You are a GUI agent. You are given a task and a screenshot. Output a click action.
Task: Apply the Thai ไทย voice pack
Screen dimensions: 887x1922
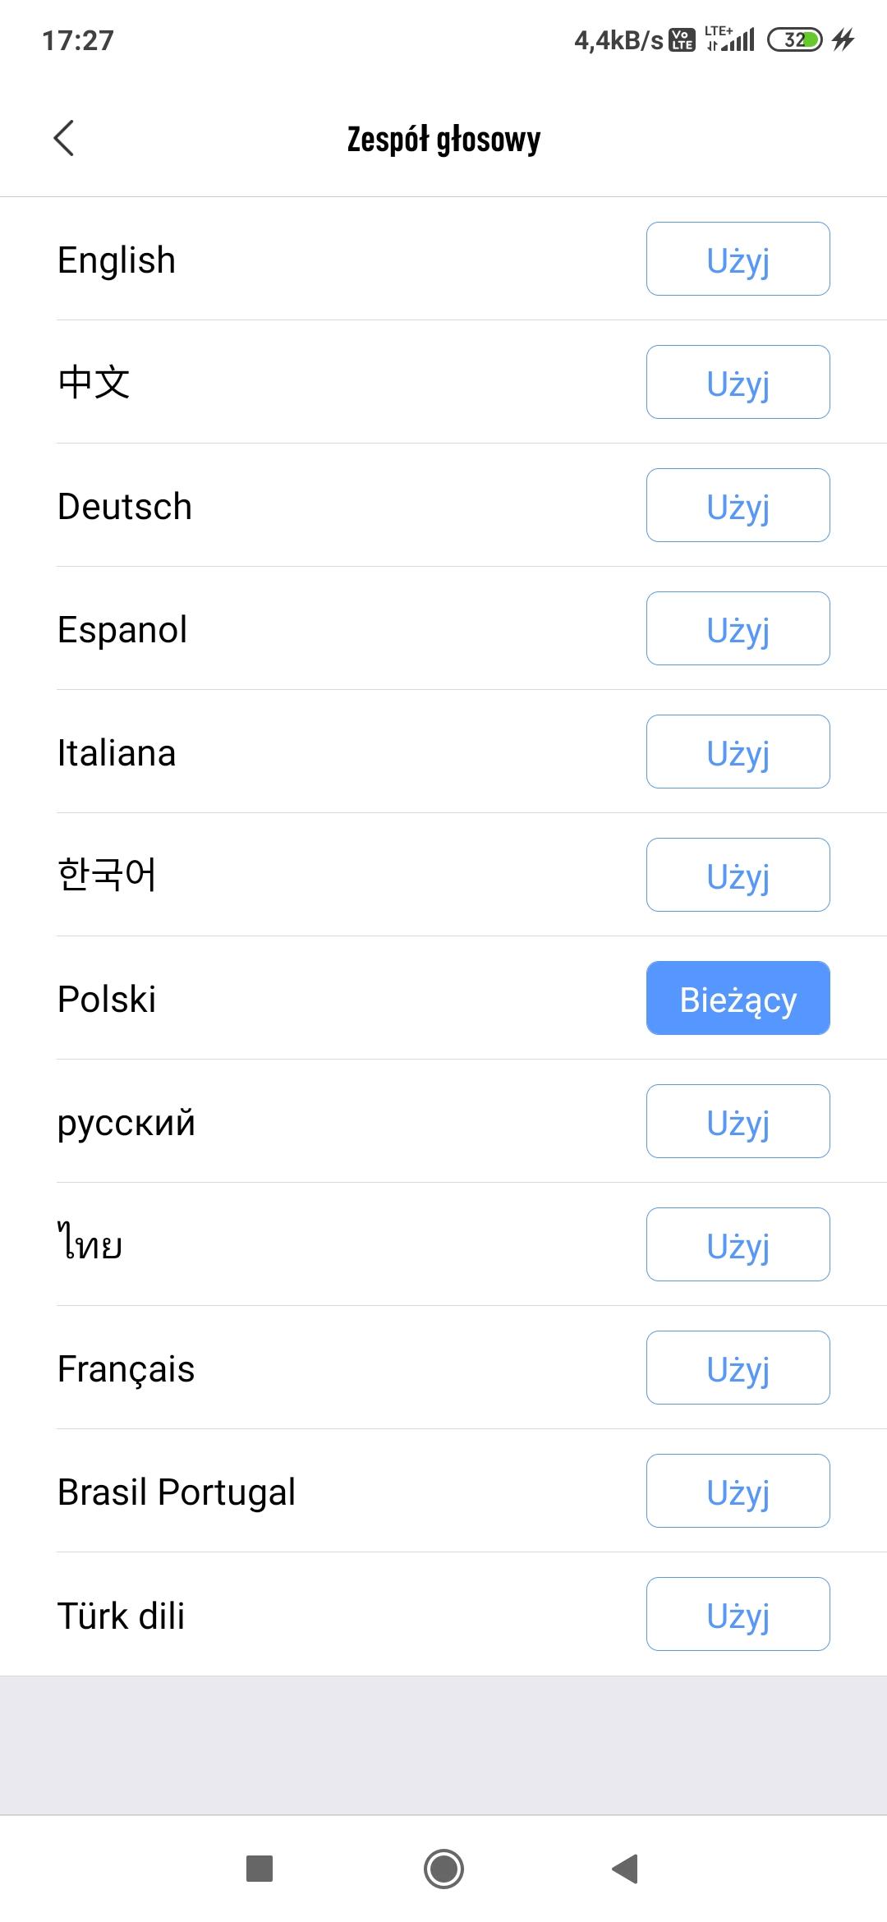[x=738, y=1245]
